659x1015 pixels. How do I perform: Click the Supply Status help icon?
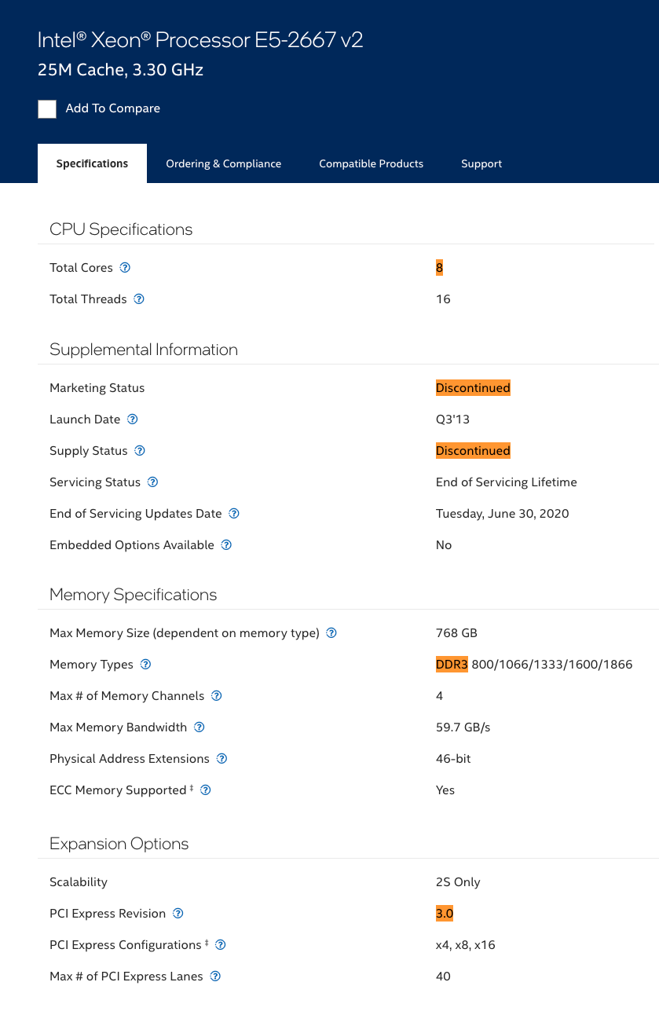(139, 450)
